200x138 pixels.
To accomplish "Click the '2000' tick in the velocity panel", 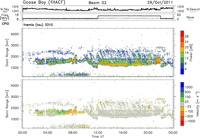I will pos(15,108).
